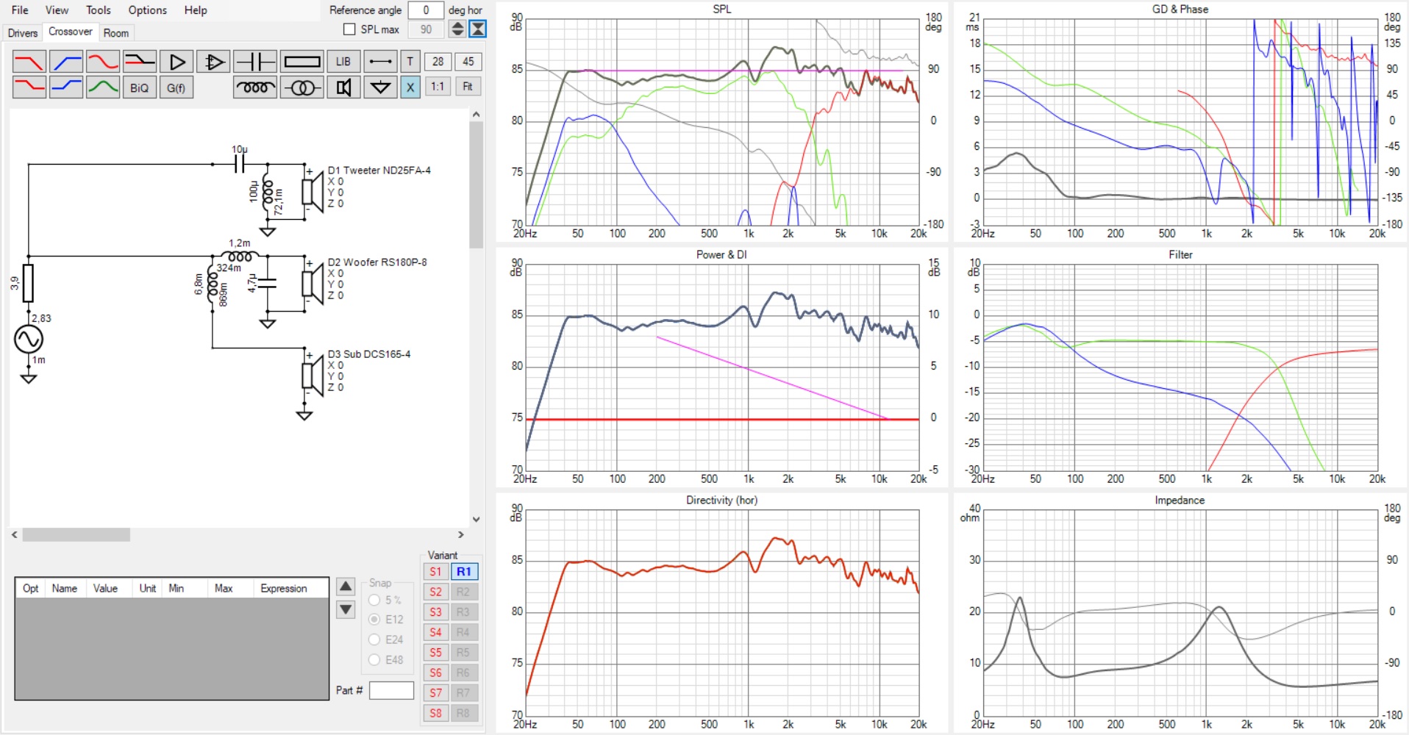Move part up with the up arrow button
1409x735 pixels.
point(346,587)
